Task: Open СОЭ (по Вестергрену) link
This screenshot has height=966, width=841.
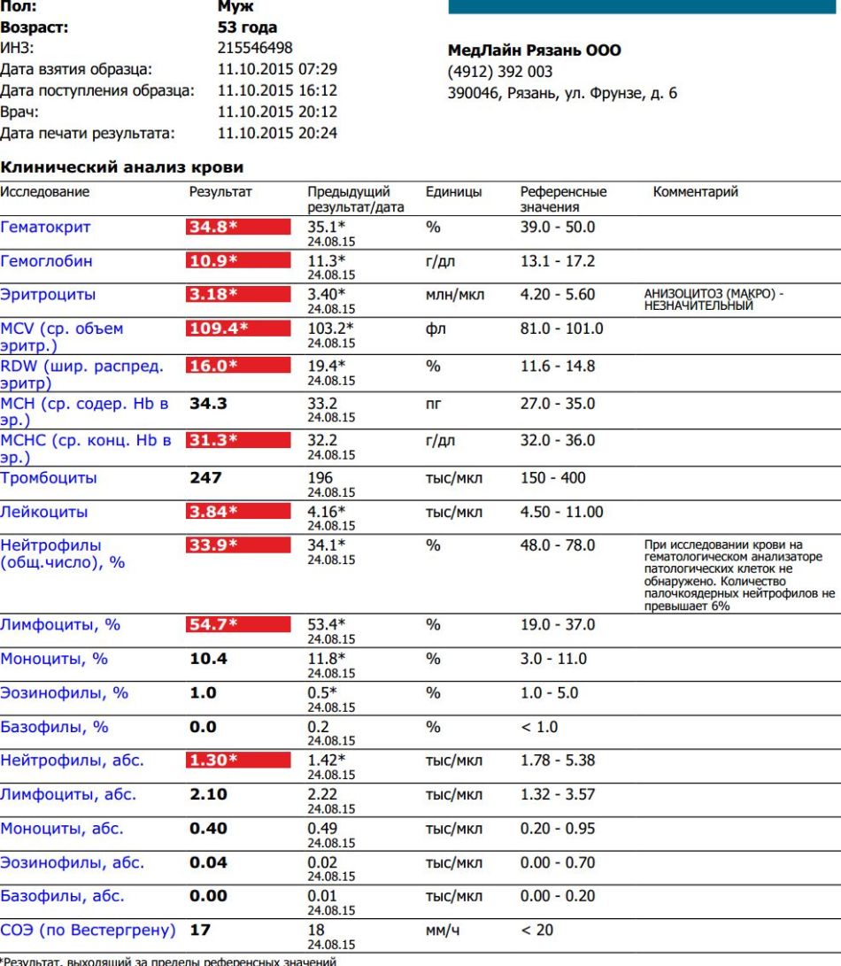Action: coord(88,931)
